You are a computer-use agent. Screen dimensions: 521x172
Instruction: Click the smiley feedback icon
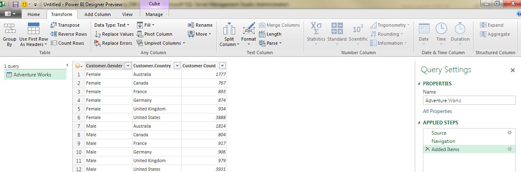[x=25, y=4]
